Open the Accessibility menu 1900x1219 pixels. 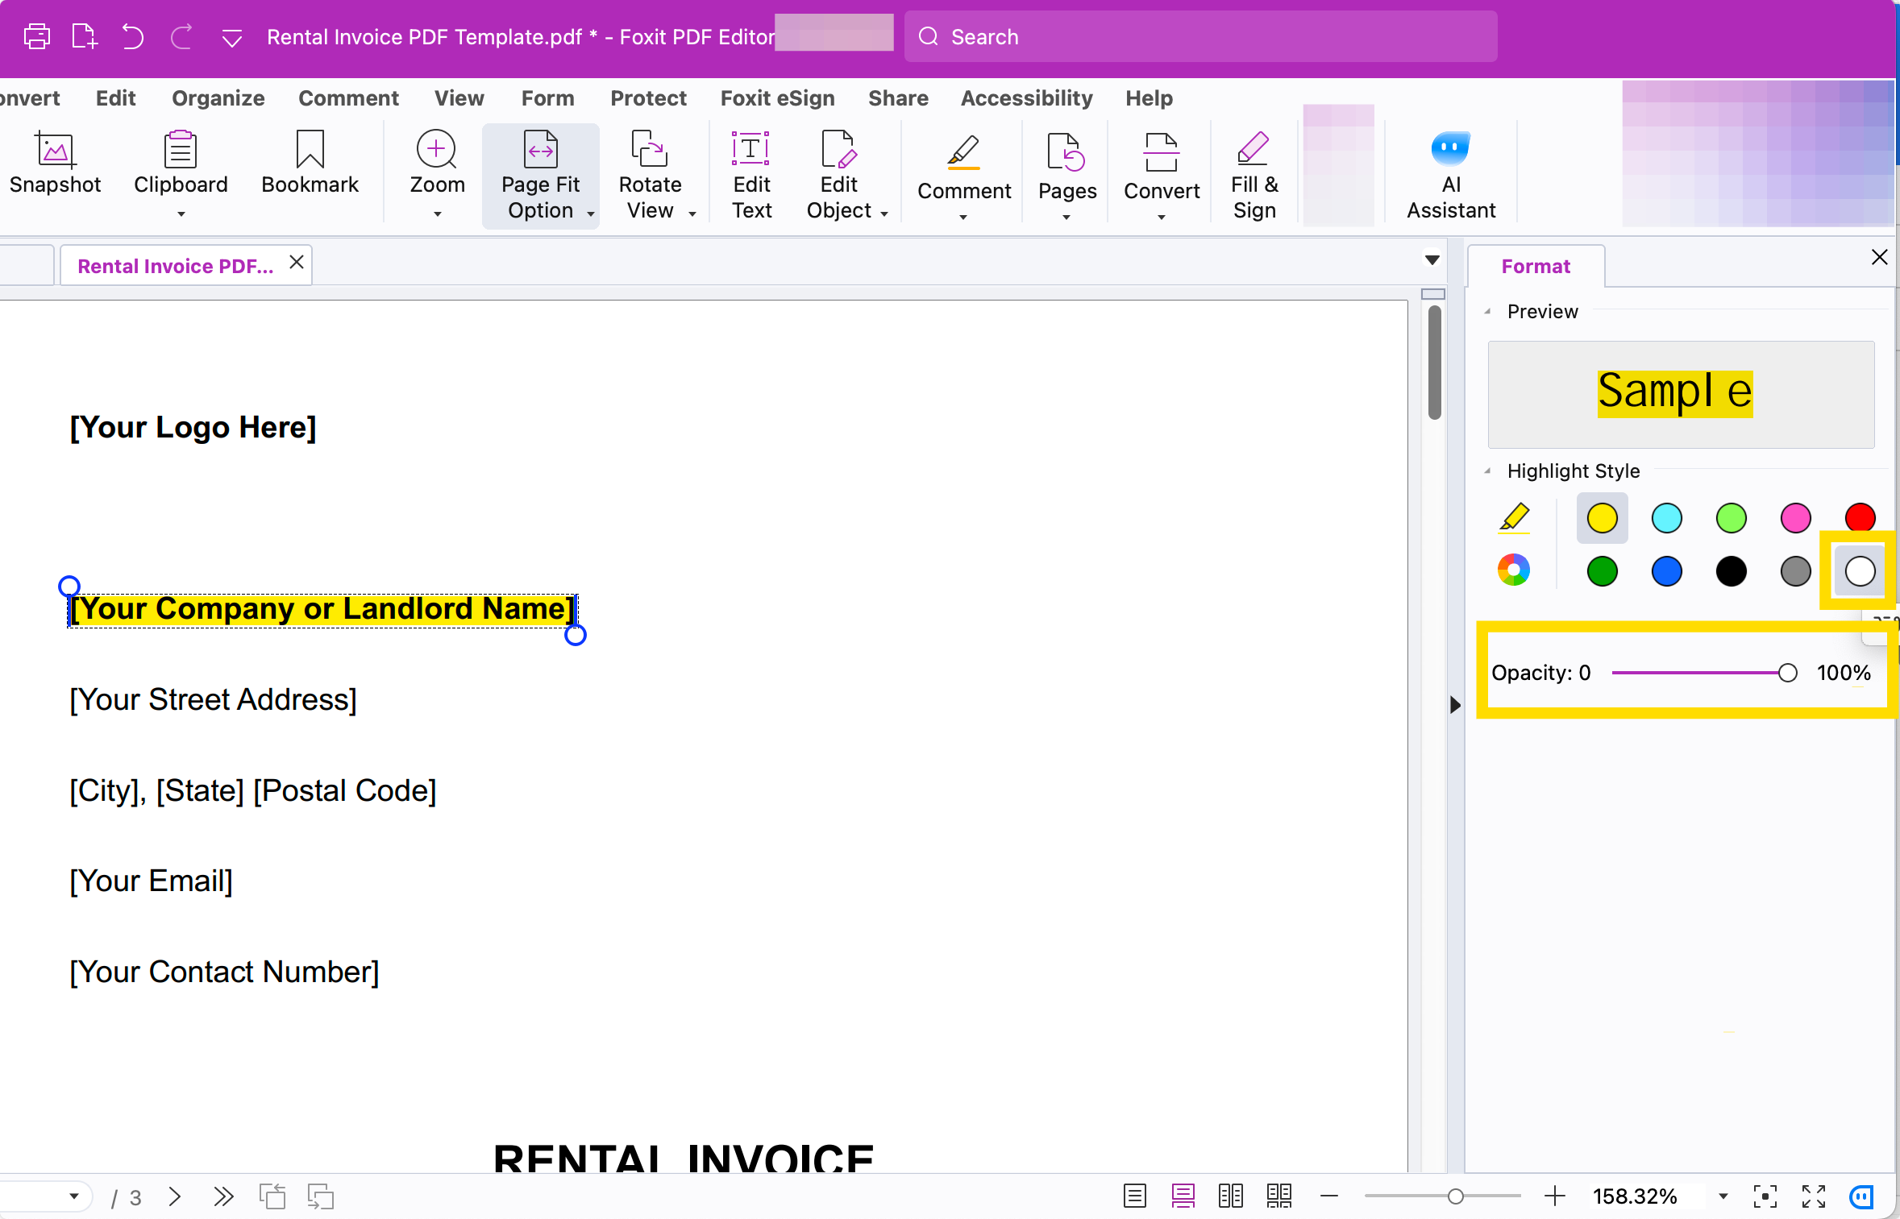1026,97
